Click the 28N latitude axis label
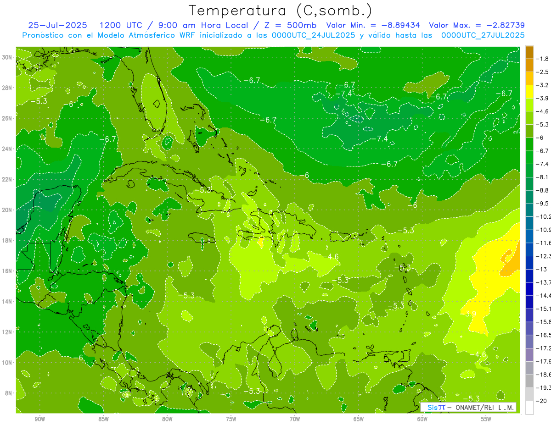 click(x=8, y=88)
